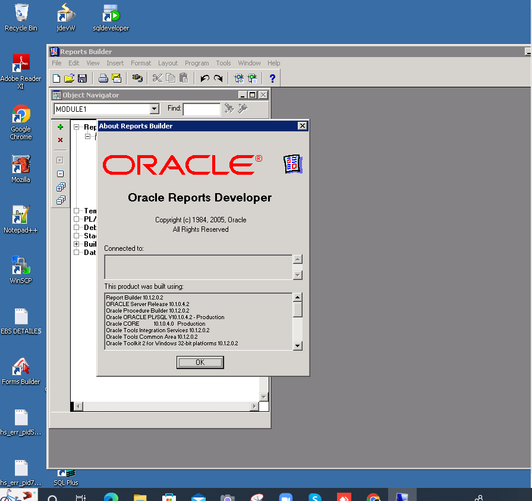This screenshot has height=501, width=532.
Task: Click the Mail envelope toolbar icon
Action: click(x=117, y=78)
